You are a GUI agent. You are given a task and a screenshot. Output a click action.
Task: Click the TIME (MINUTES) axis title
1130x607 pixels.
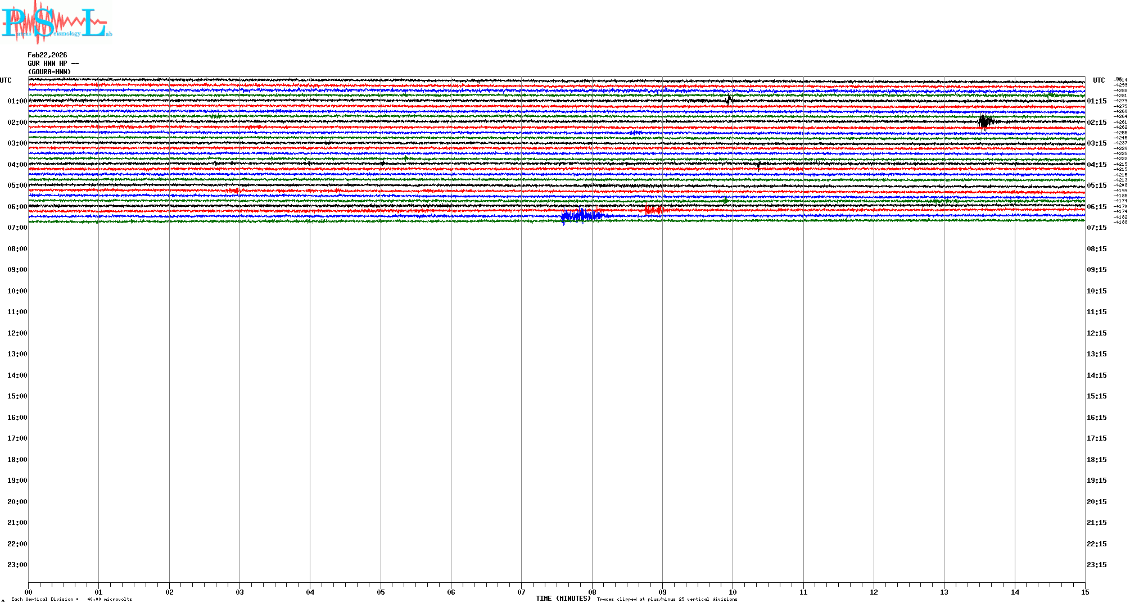(x=563, y=599)
